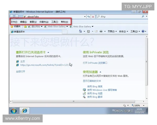Image resolution: width=157 pixels, height=125 pixels.
Task: Click the red Stop loading icon
Action: pos(93,17)
